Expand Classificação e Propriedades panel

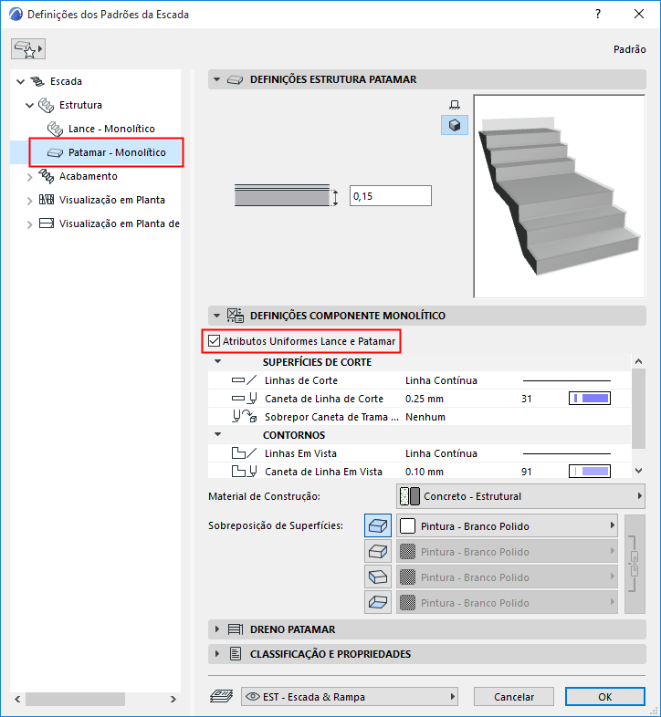(x=217, y=654)
